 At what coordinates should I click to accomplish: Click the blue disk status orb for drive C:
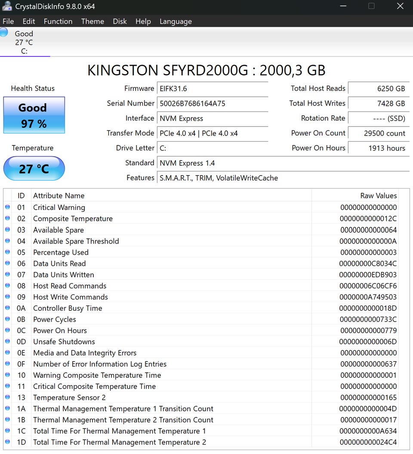pyautogui.click(x=3, y=32)
